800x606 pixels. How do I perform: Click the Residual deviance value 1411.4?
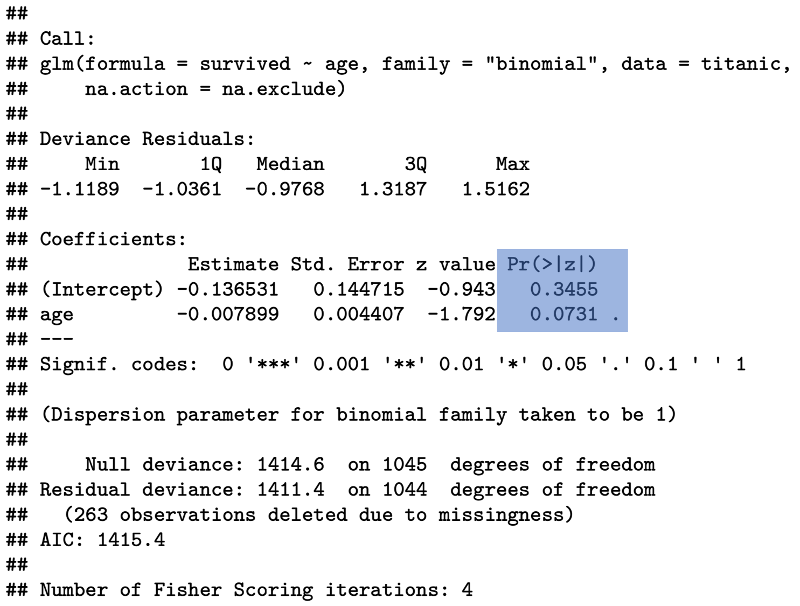point(290,490)
